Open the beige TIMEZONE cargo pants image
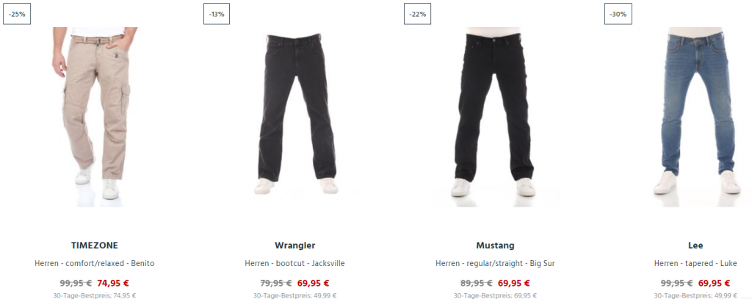752x299 pixels. [95, 117]
